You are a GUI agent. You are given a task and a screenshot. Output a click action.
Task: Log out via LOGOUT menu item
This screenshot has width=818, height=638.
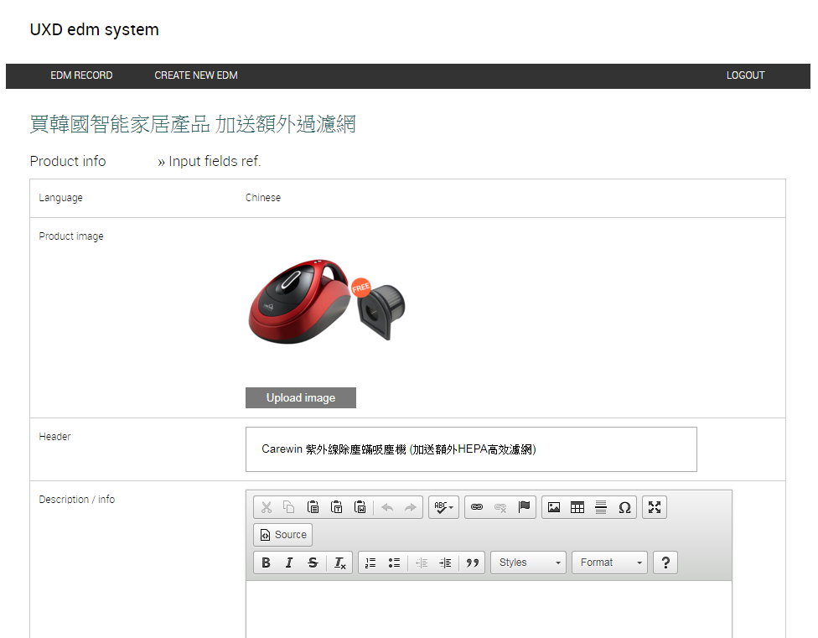pos(745,75)
